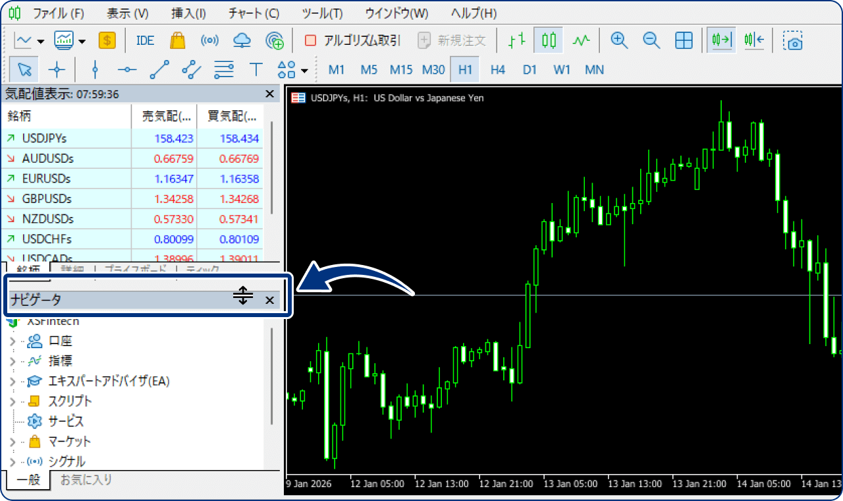This screenshot has height=501, width=843.
Task: Select the crosshair tool
Action: (x=57, y=69)
